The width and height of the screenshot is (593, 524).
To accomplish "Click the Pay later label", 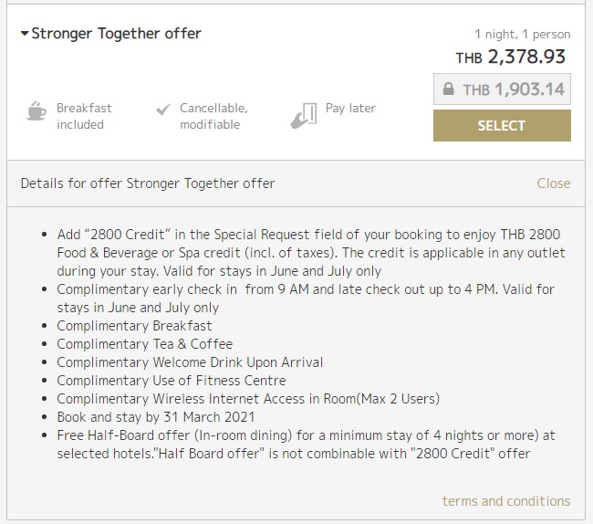I will coord(350,108).
